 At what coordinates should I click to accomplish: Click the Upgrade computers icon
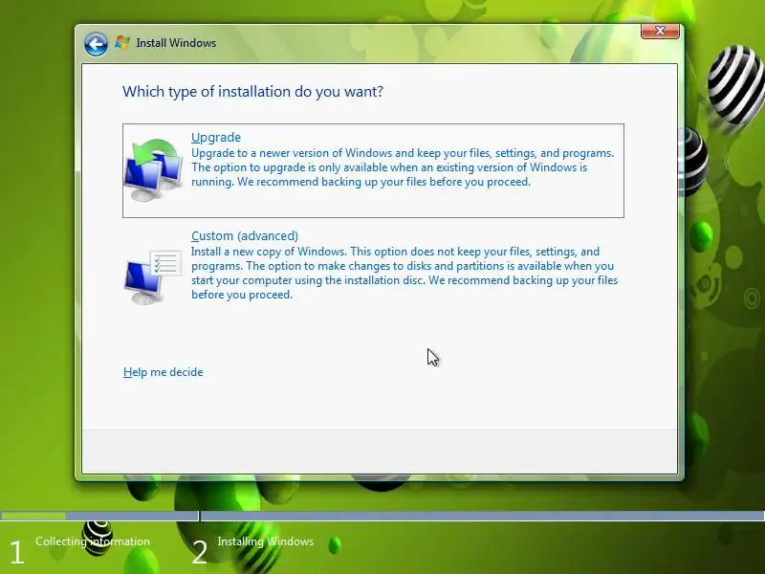152,170
